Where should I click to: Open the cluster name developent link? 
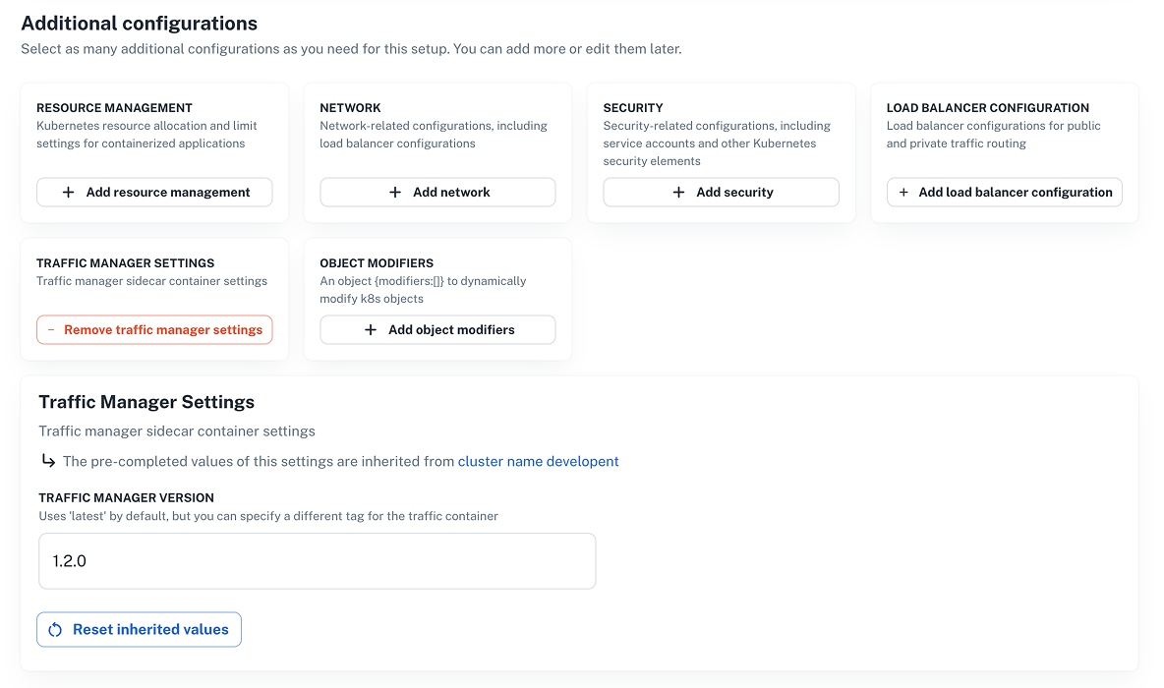coord(538,462)
